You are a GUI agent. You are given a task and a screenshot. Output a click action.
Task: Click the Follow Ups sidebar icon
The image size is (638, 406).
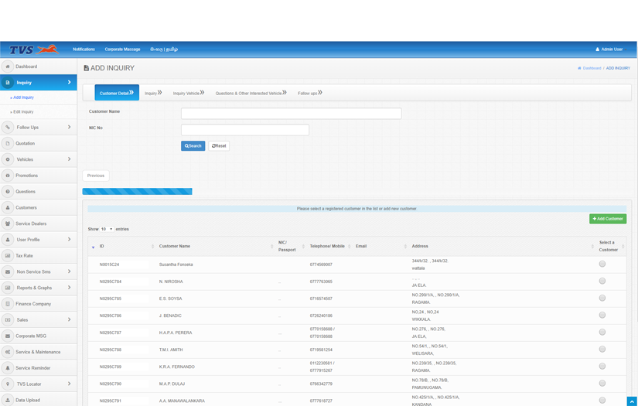[7, 128]
